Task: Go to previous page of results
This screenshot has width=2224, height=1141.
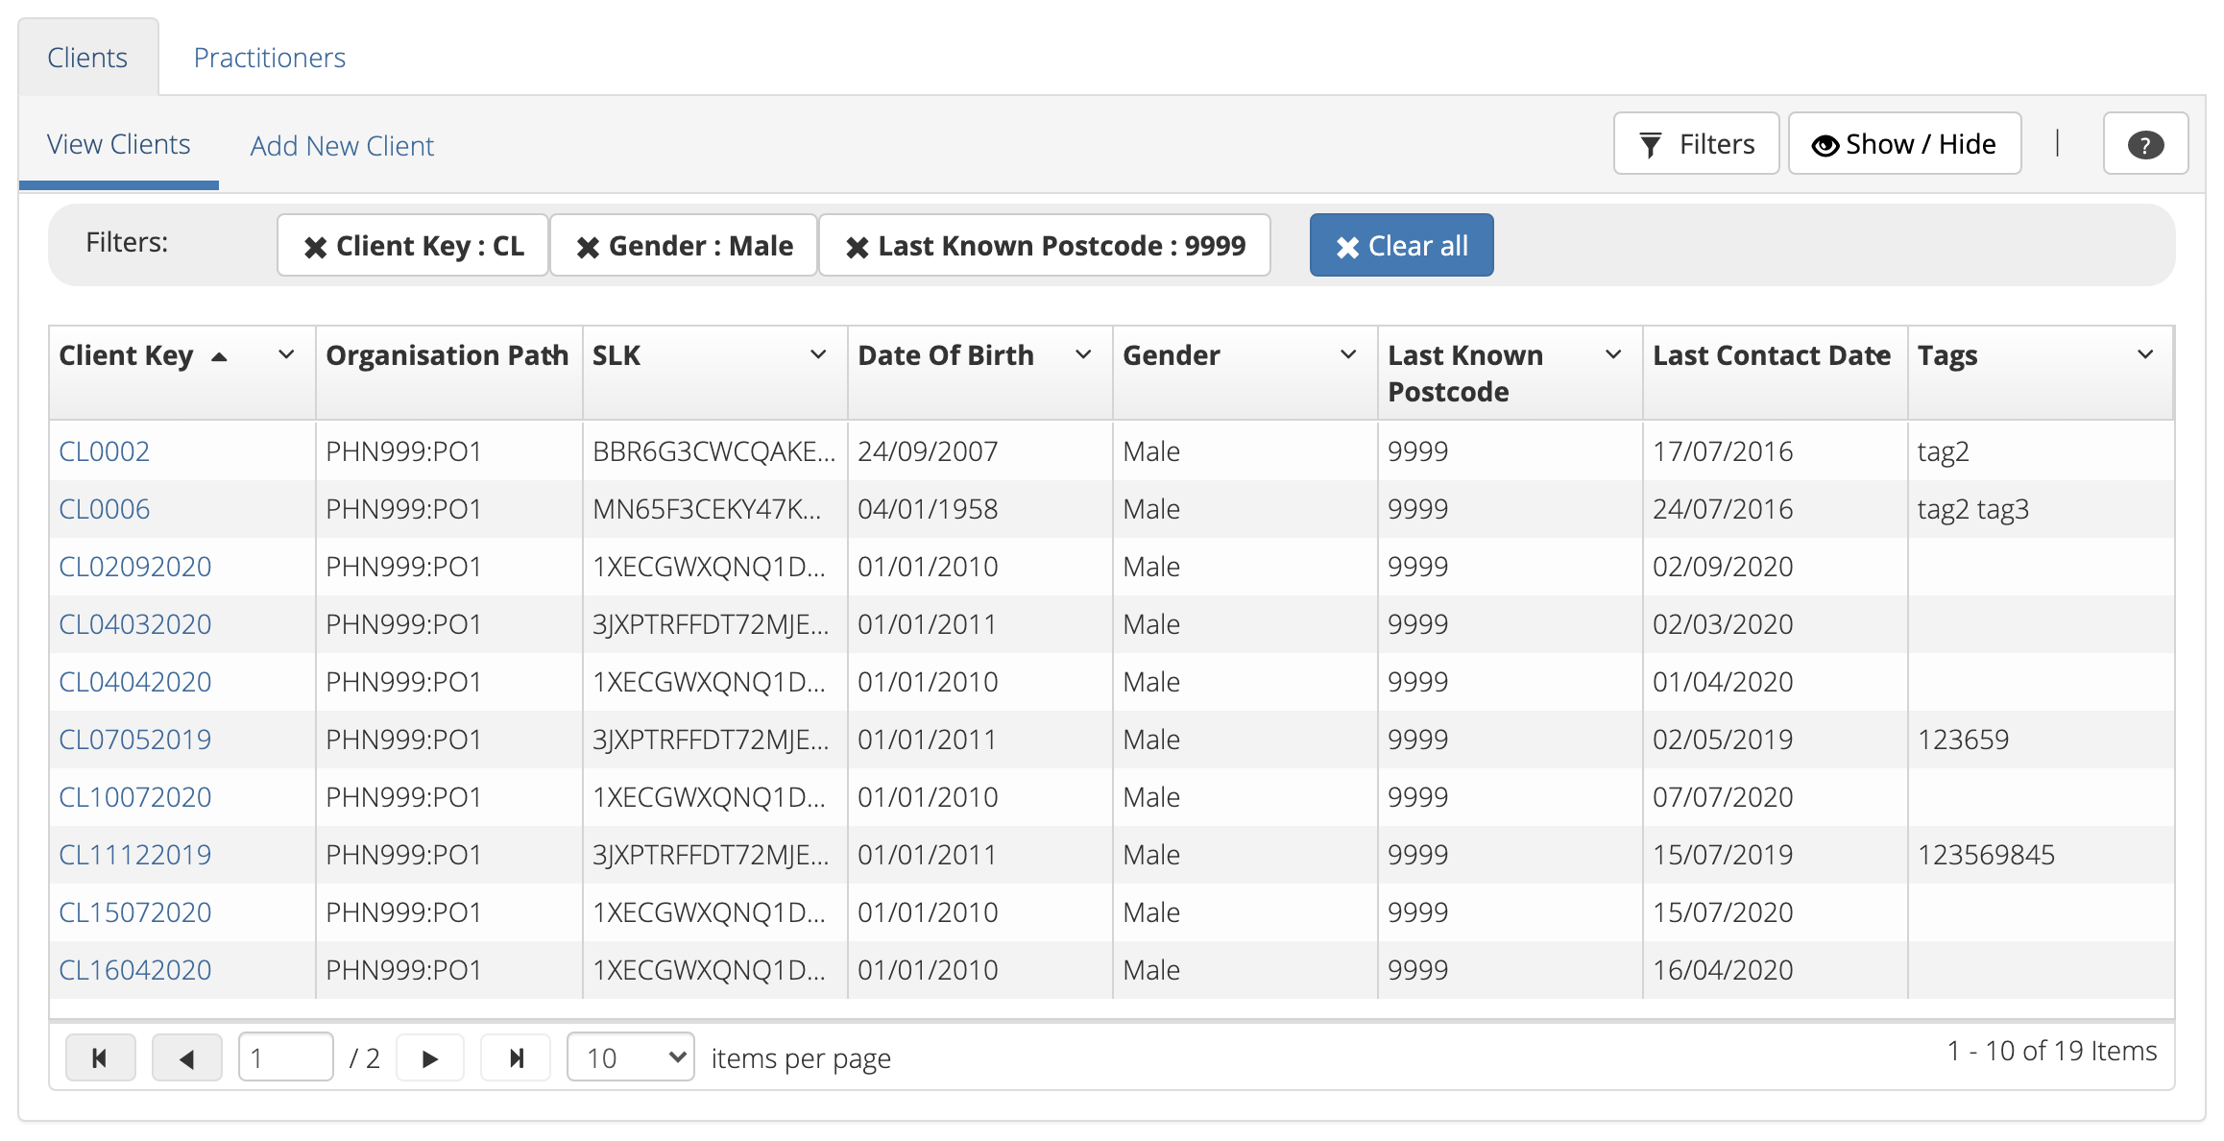Action: point(187,1057)
